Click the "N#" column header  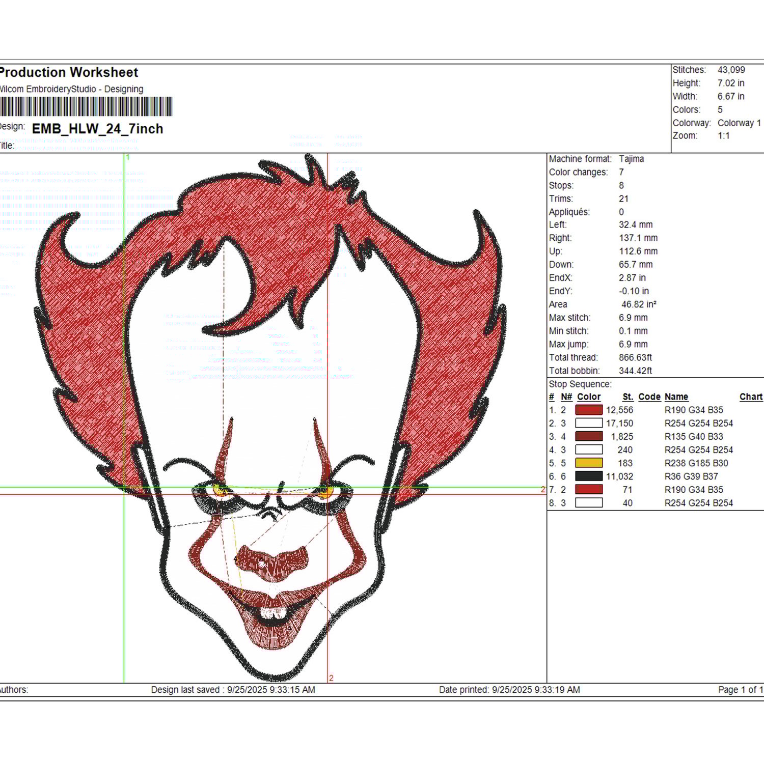coord(566,397)
